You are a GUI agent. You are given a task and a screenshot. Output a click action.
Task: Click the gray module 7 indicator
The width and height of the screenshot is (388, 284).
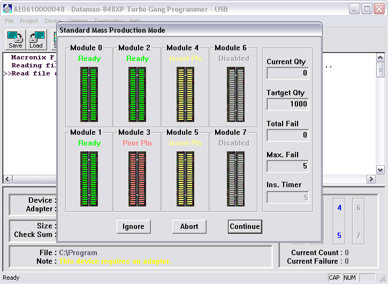click(359, 235)
